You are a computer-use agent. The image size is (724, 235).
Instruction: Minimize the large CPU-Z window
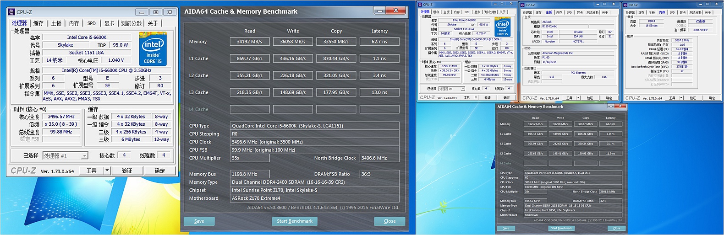tap(142, 12)
